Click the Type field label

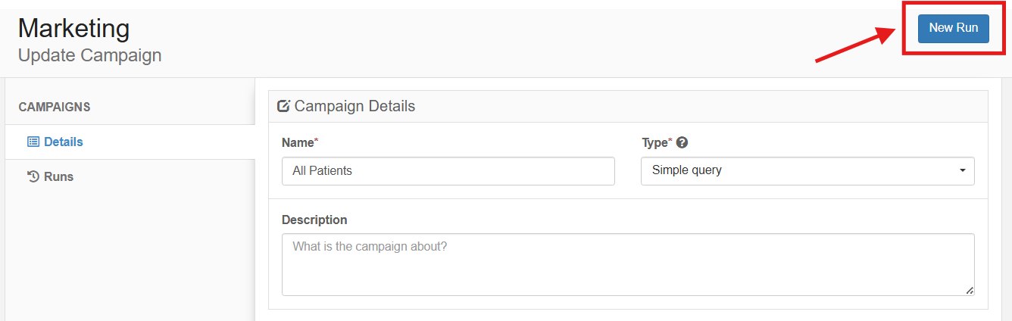tap(656, 142)
